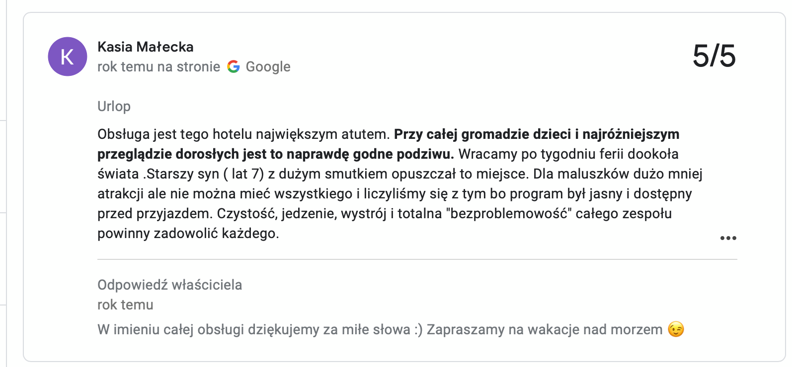The width and height of the screenshot is (792, 367).
Task: Click the bold sentence starting "Przy całej gromadzie"
Action: pos(537,134)
